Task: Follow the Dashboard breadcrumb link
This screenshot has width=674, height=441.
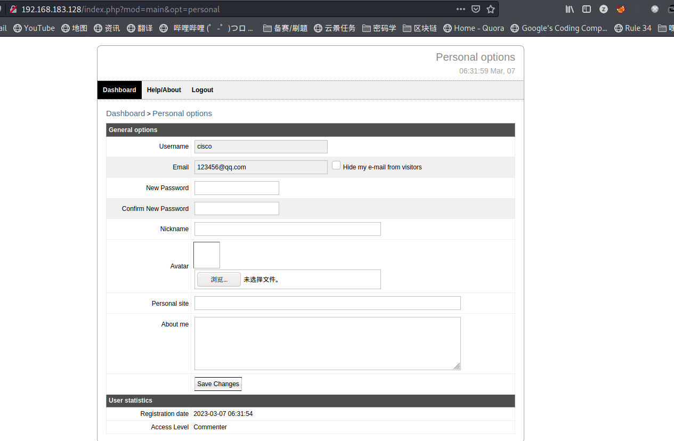Action: point(126,113)
